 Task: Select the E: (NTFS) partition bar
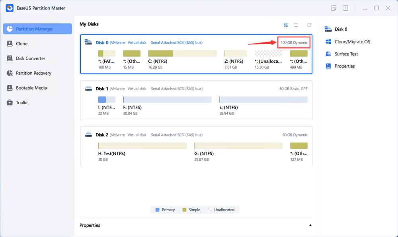click(263, 100)
